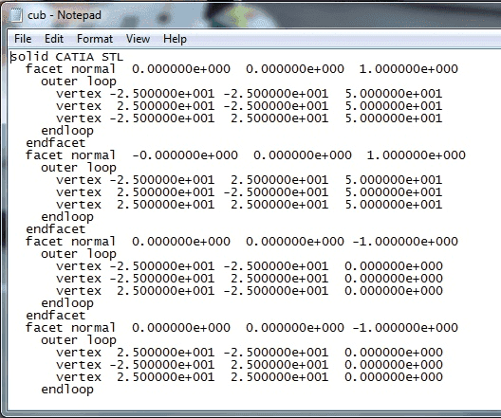Image resolution: width=501 pixels, height=418 pixels.
Task: Click the second 'endfacet' line
Action: click(56, 228)
